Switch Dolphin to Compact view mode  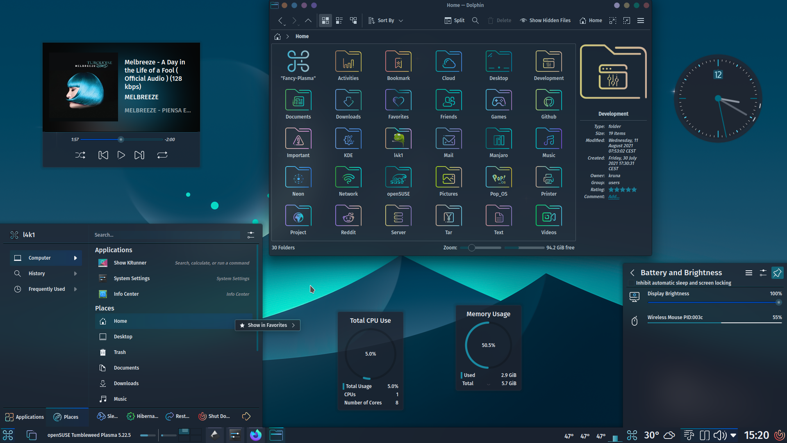(x=339, y=21)
